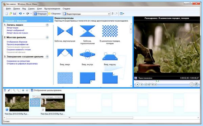Play the storyboard
This screenshot has height=126, width=203.
[27, 90]
